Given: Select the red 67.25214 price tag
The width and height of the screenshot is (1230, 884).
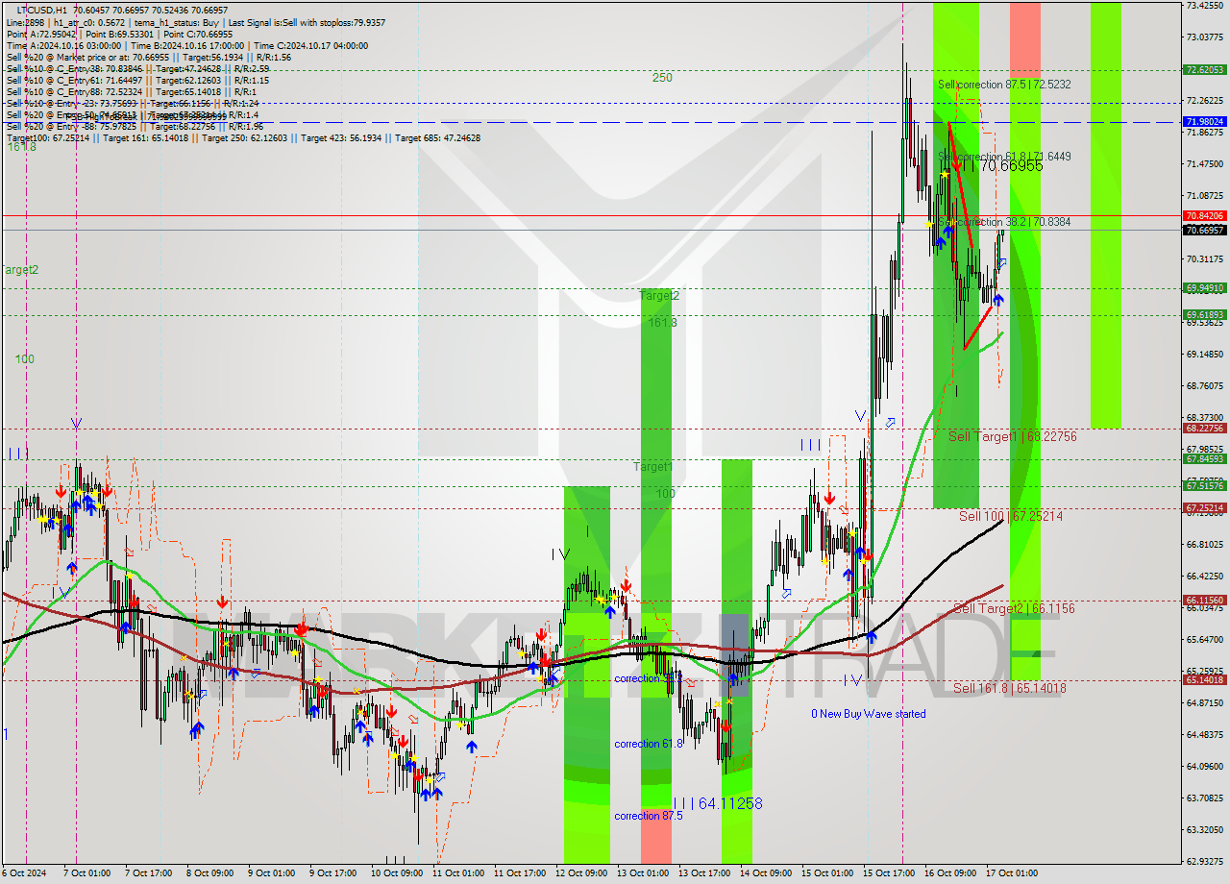Looking at the screenshot, I should coord(1204,508).
